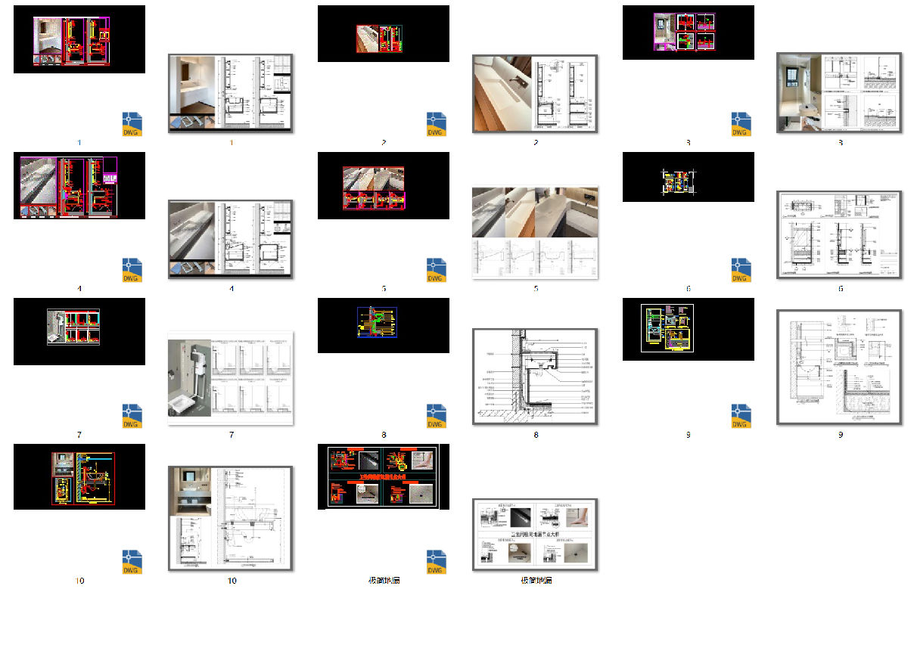914x645 pixels.
Task: Click the black CAD thumbnail of drawing 9
Action: (688, 329)
